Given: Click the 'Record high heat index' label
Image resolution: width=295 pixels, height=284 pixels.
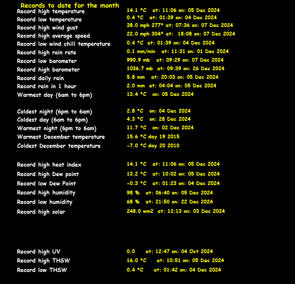Looking at the screenshot, I should (49, 165).
